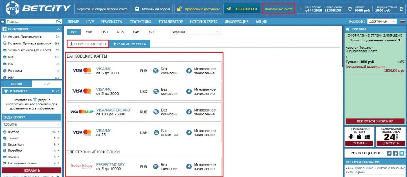Click the star icon in Избранное header
407x177 pixels.
pos(6,91)
